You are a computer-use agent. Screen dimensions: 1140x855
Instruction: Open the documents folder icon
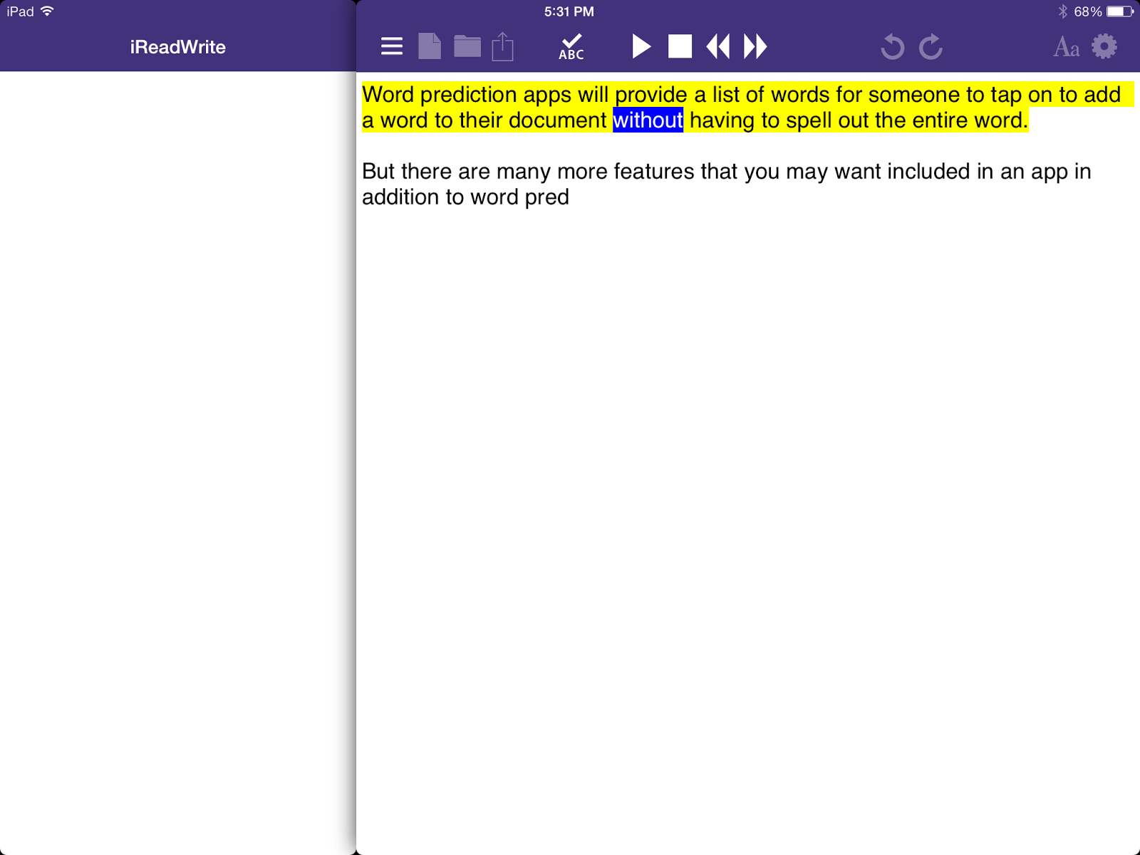pyautogui.click(x=467, y=46)
